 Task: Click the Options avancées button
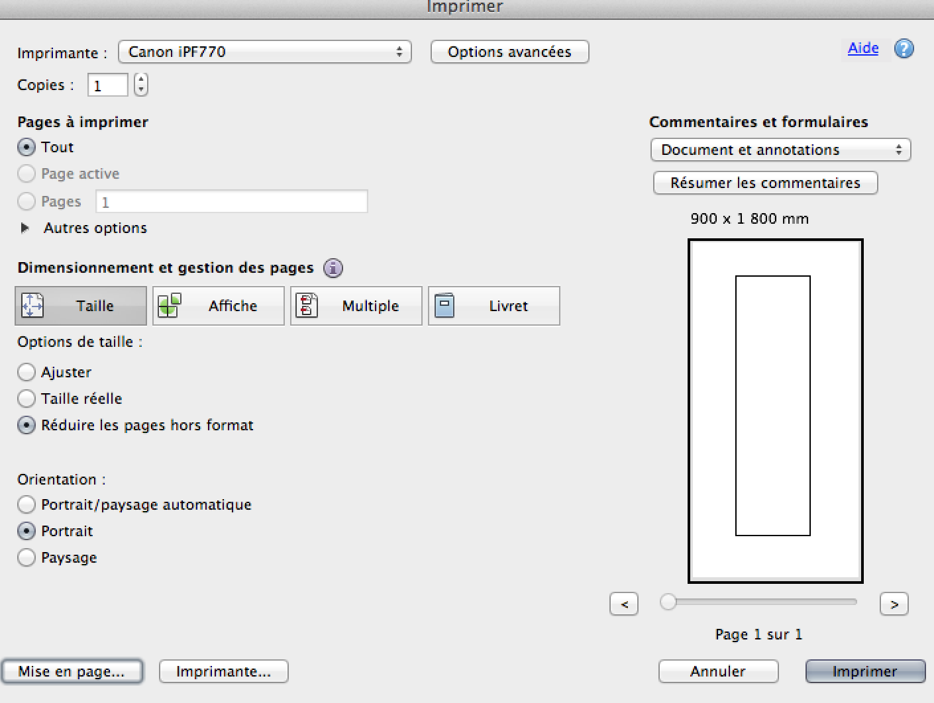click(509, 52)
